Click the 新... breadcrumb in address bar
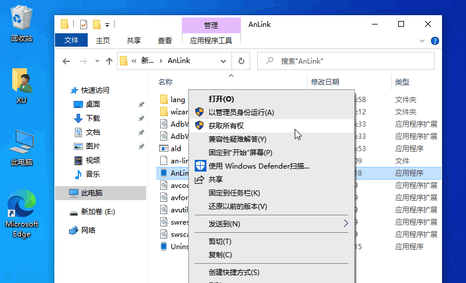Viewport: 466px width, 283px height. tap(147, 61)
